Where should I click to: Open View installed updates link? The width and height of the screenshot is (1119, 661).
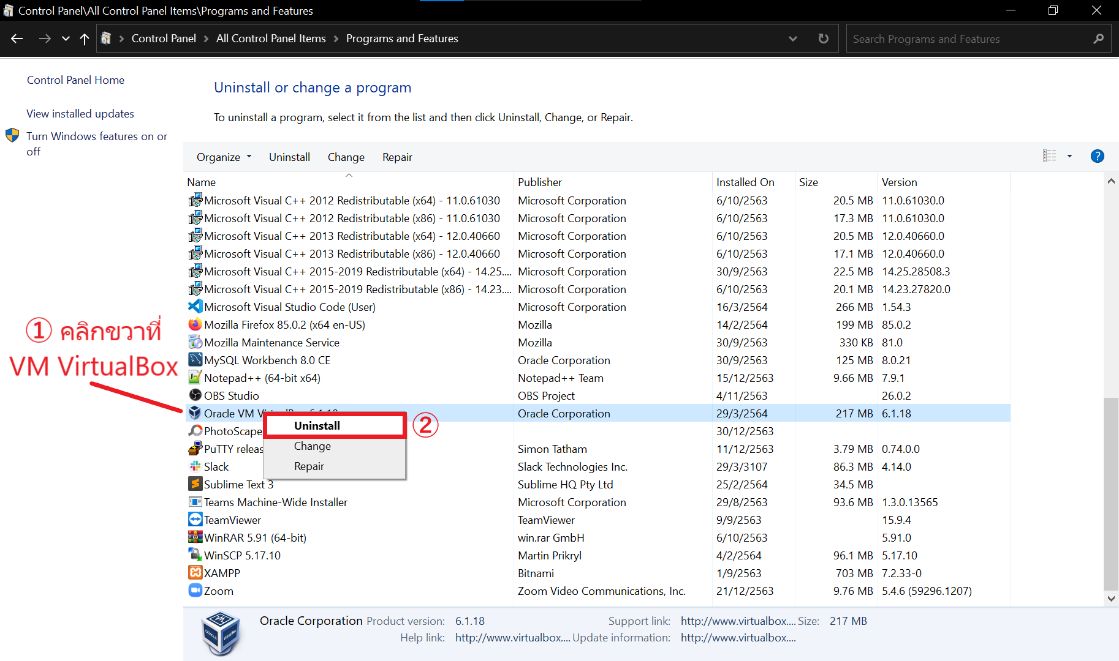point(80,114)
